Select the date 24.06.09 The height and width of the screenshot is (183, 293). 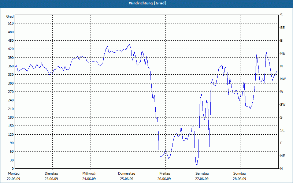pyautogui.click(x=89, y=179)
